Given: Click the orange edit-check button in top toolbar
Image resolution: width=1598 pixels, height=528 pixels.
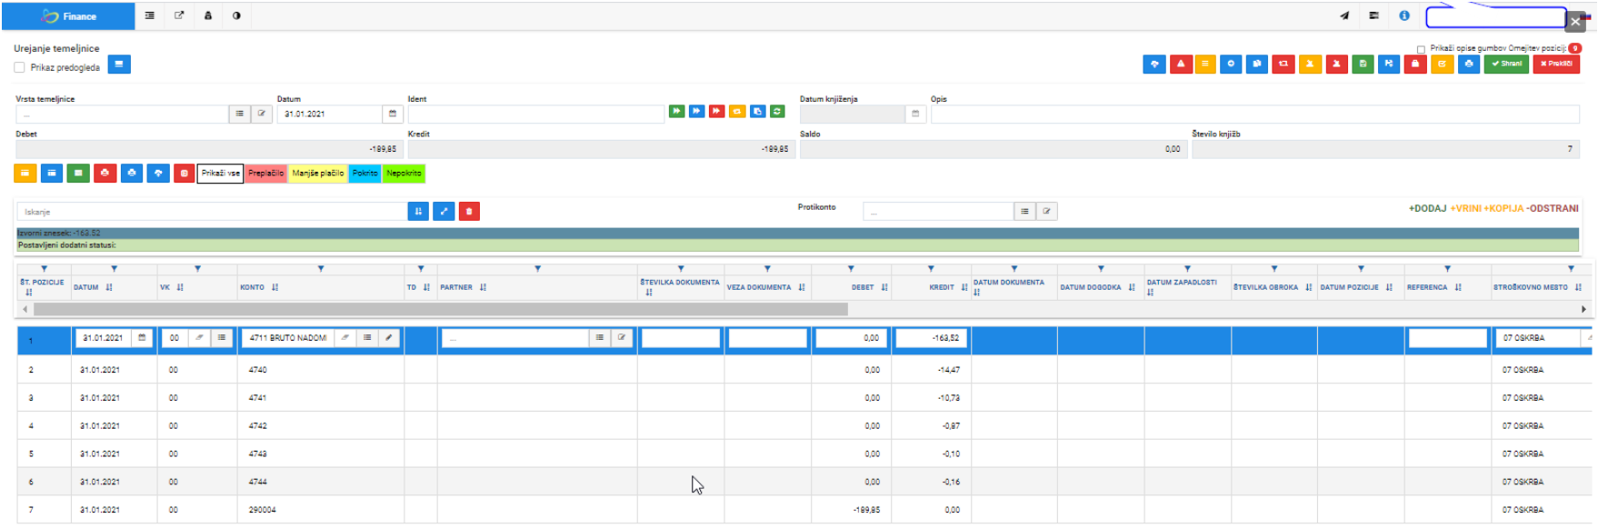Looking at the screenshot, I should (1442, 65).
